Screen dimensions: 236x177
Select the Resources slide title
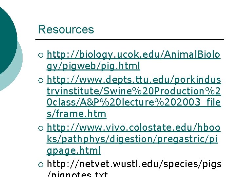(x=66, y=29)
